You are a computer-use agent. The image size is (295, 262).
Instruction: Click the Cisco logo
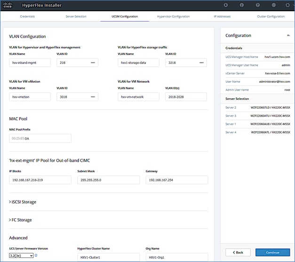(8, 5)
